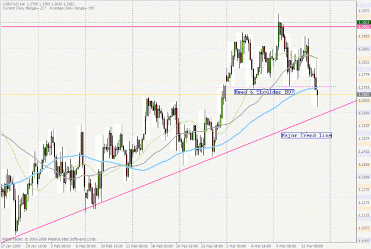Image resolution: width=371 pixels, height=249 pixels.
Task: Click the 1.1995 price axis label
Action: tap(364, 241)
